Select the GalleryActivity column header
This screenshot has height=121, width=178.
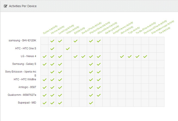tap(111, 30)
